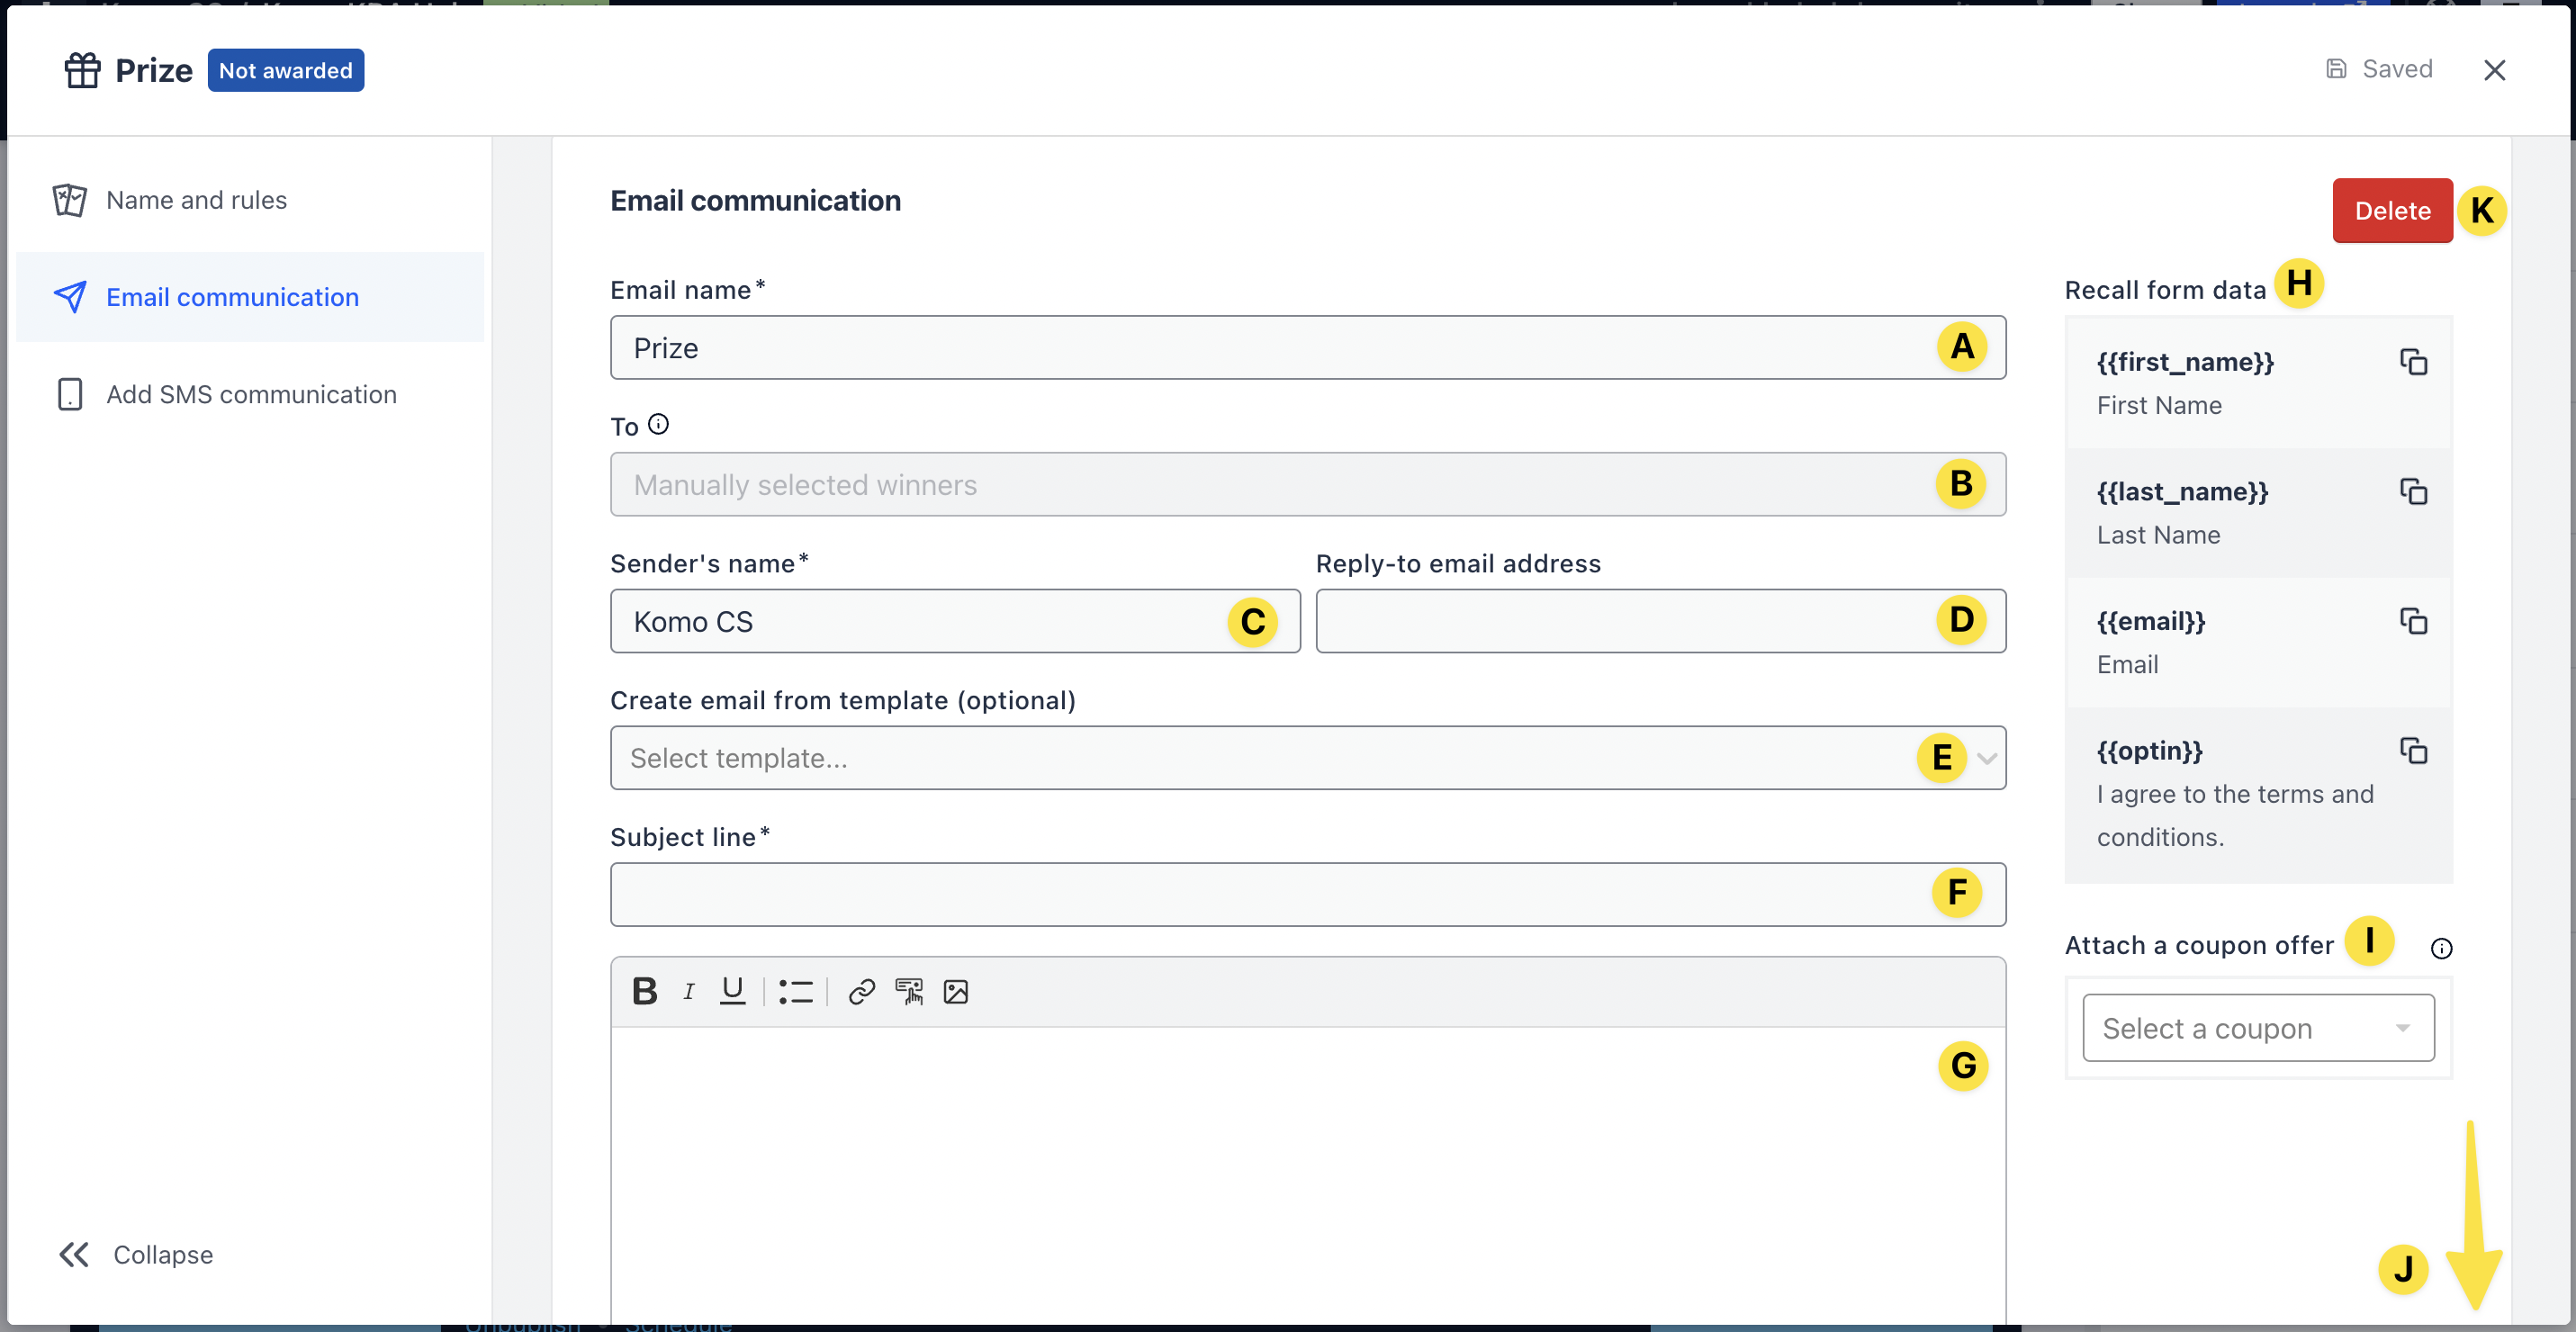Click the template dropdown chevron arrow
The width and height of the screenshot is (2576, 1332).
(x=1987, y=758)
